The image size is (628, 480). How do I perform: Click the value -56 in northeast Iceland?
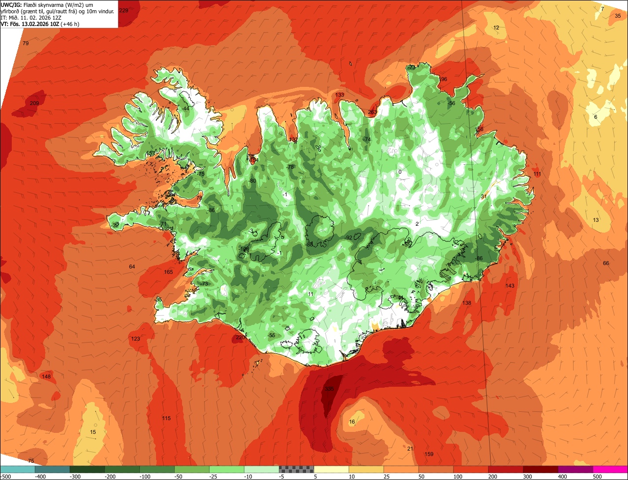tap(451, 103)
